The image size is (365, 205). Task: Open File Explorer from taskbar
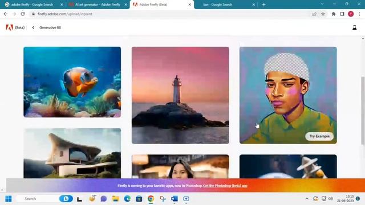[115, 199]
